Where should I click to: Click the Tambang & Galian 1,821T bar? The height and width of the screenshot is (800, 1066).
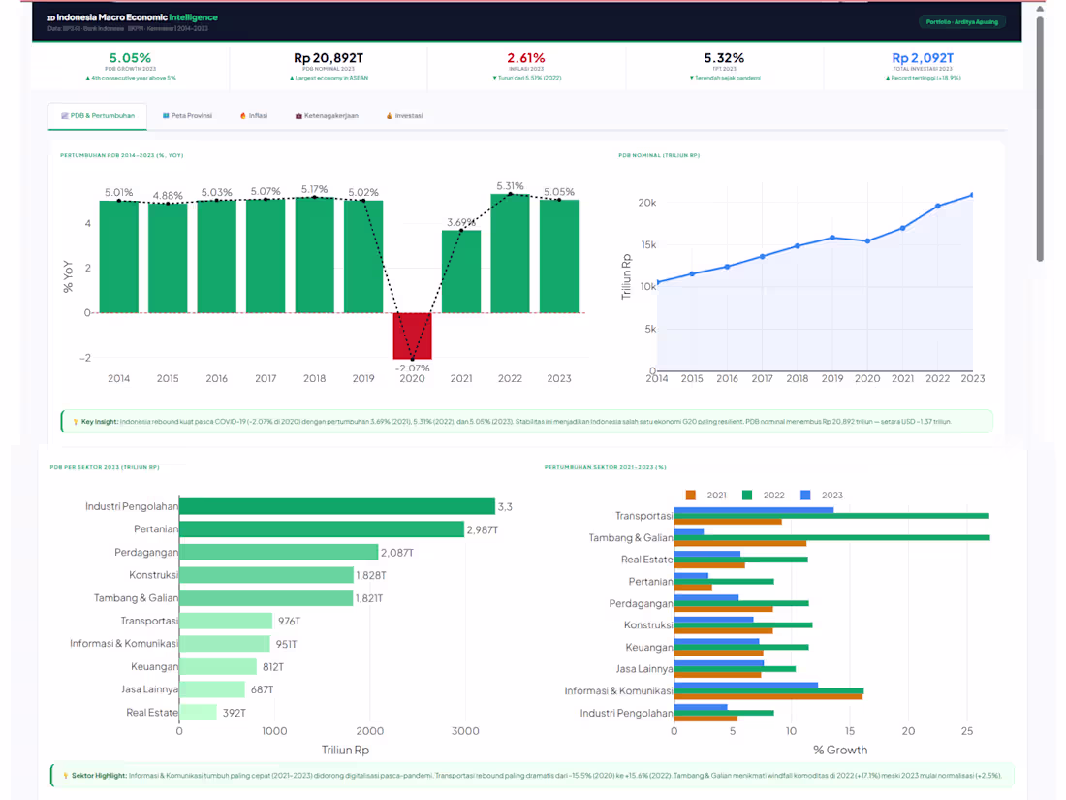[266, 598]
